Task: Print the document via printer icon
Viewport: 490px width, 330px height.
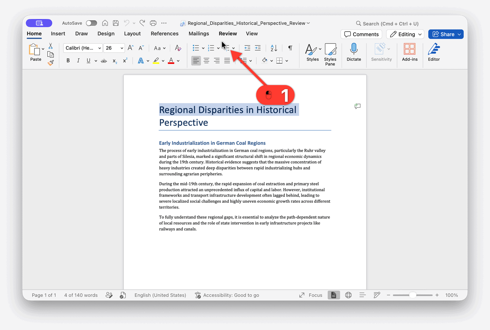Action: (153, 23)
